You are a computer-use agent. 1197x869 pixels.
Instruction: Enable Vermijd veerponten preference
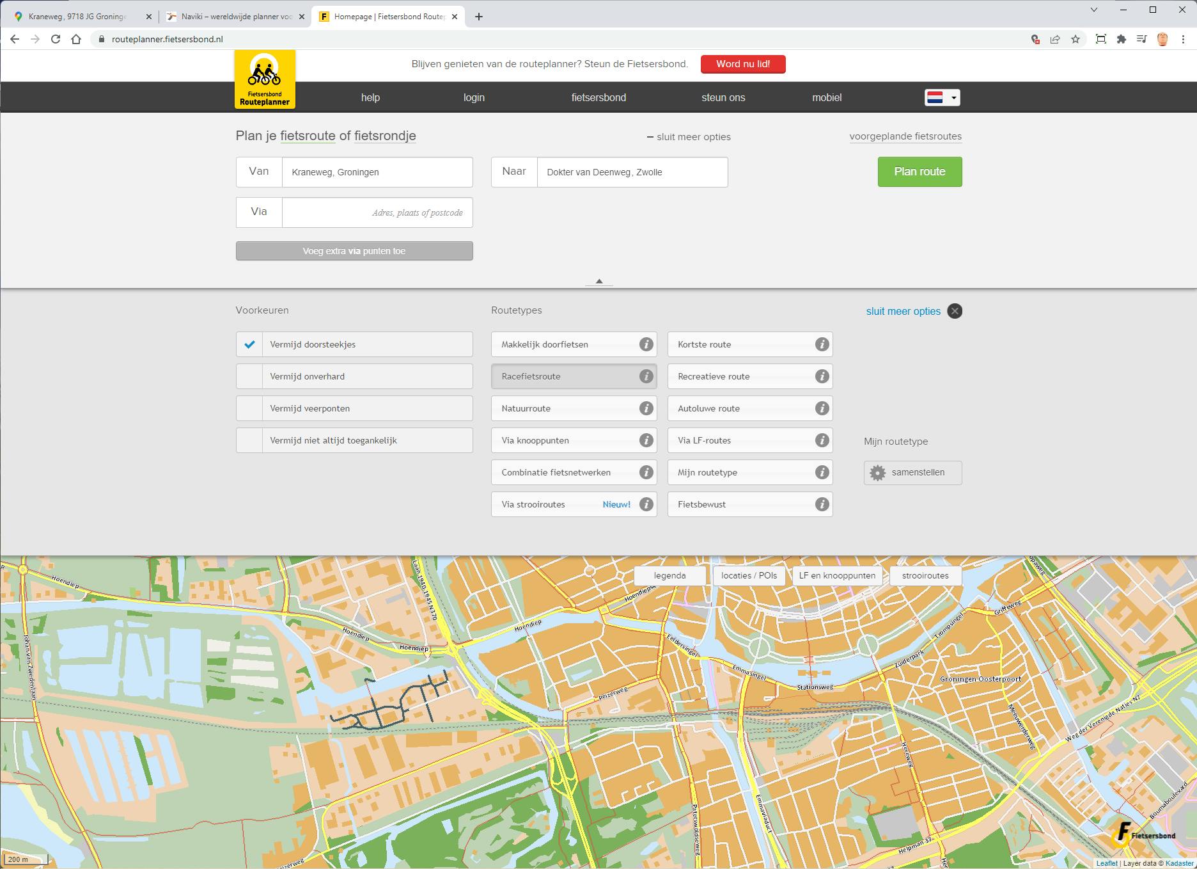click(x=249, y=408)
